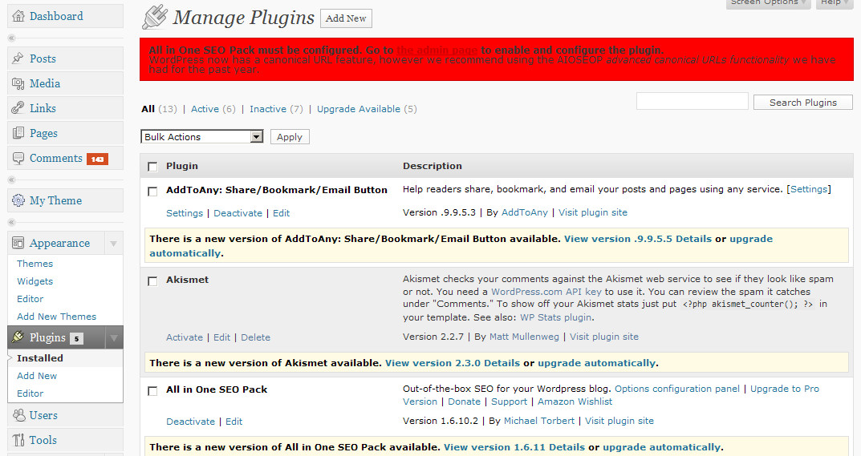Click the search plugins text field
Screen dimensions: 861x456
pyautogui.click(x=692, y=102)
